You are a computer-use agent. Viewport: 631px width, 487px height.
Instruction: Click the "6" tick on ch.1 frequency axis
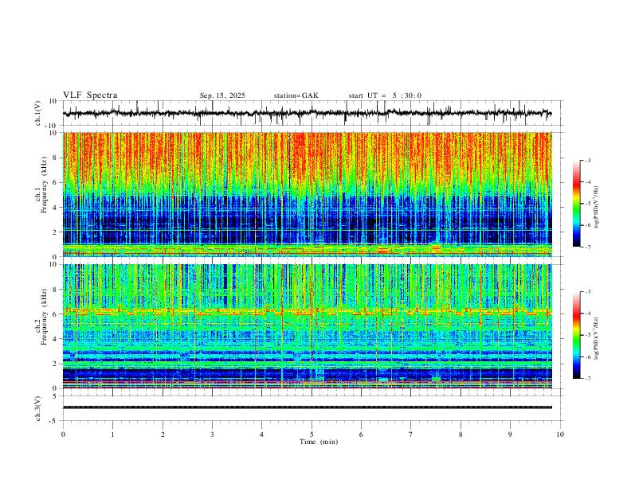(56, 182)
